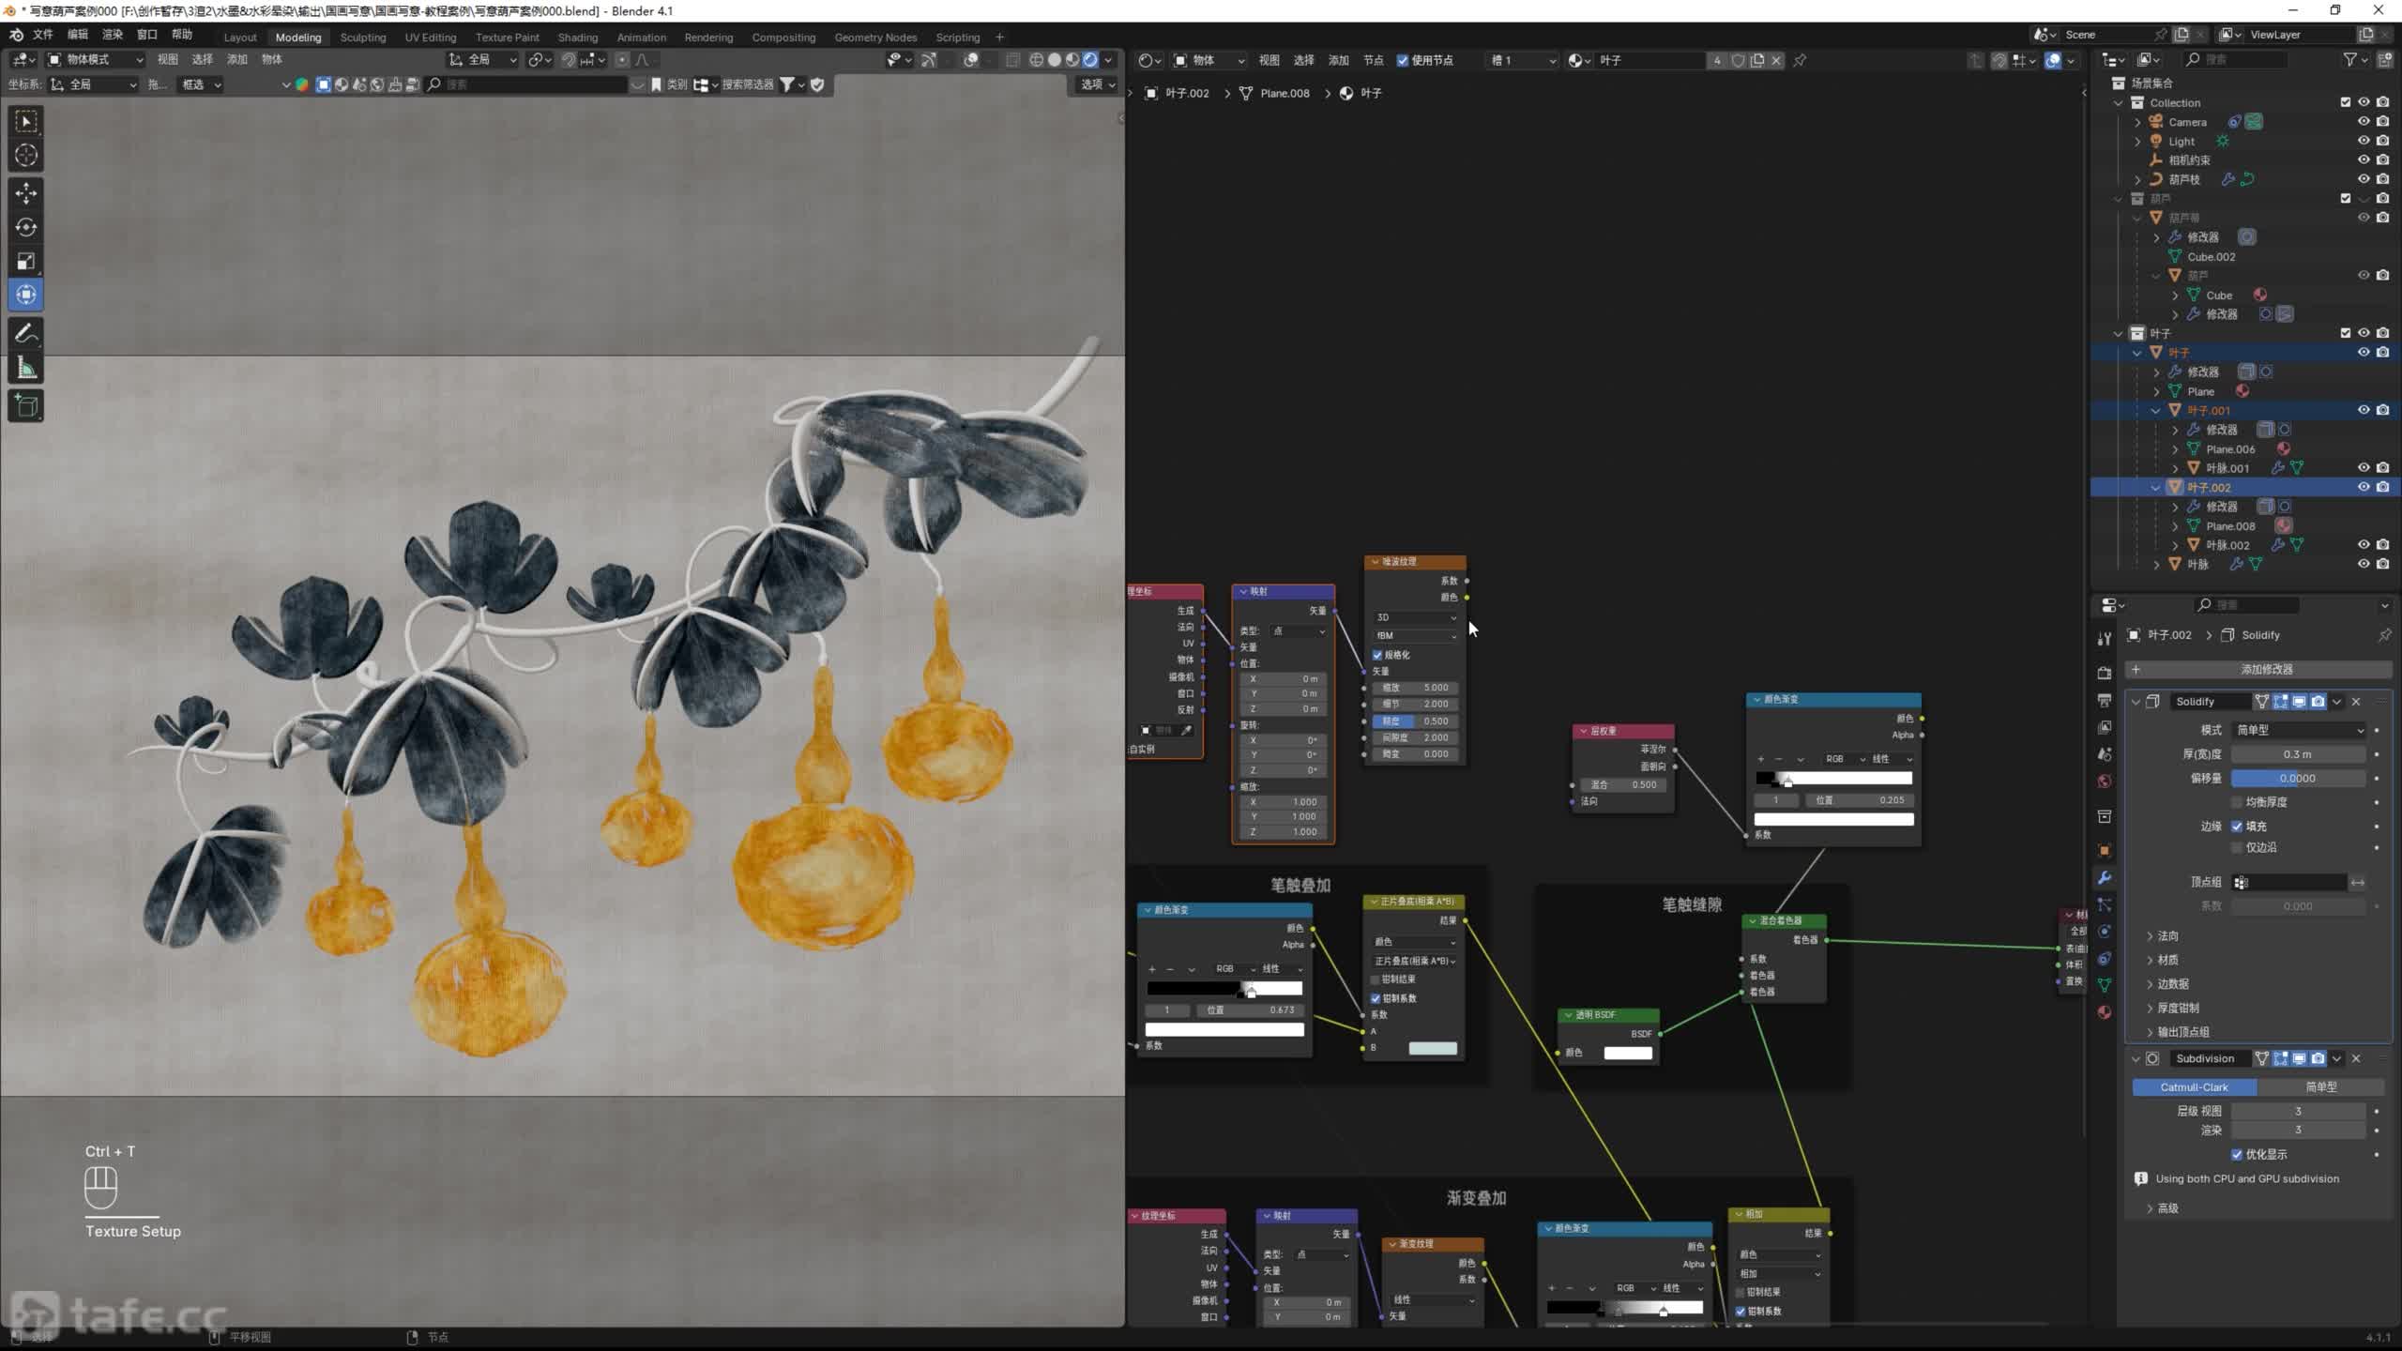The image size is (2402, 1351).
Task: Open Modifier properties wrench tab
Action: 2105,877
